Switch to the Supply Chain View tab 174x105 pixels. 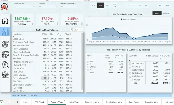pos(114,102)
